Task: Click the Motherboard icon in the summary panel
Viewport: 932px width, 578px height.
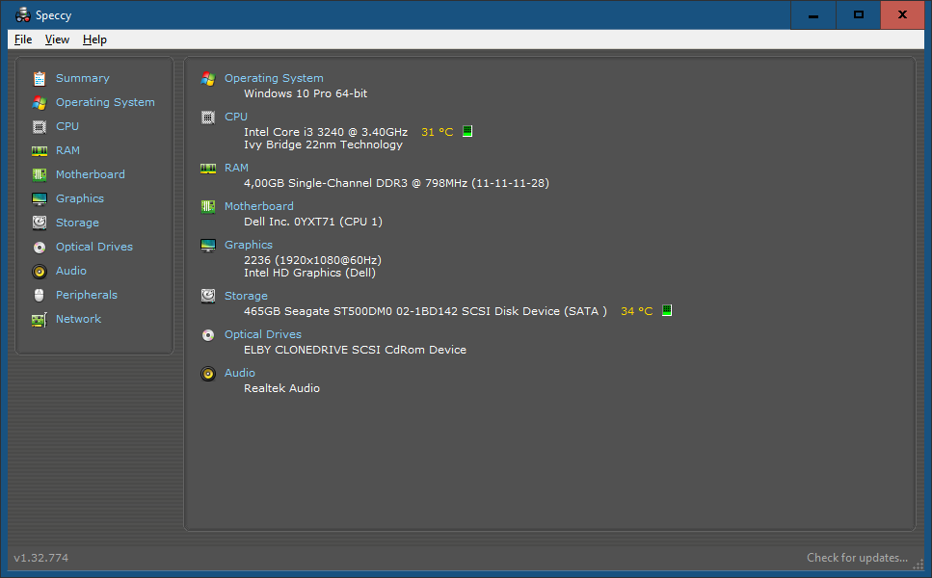Action: click(208, 207)
